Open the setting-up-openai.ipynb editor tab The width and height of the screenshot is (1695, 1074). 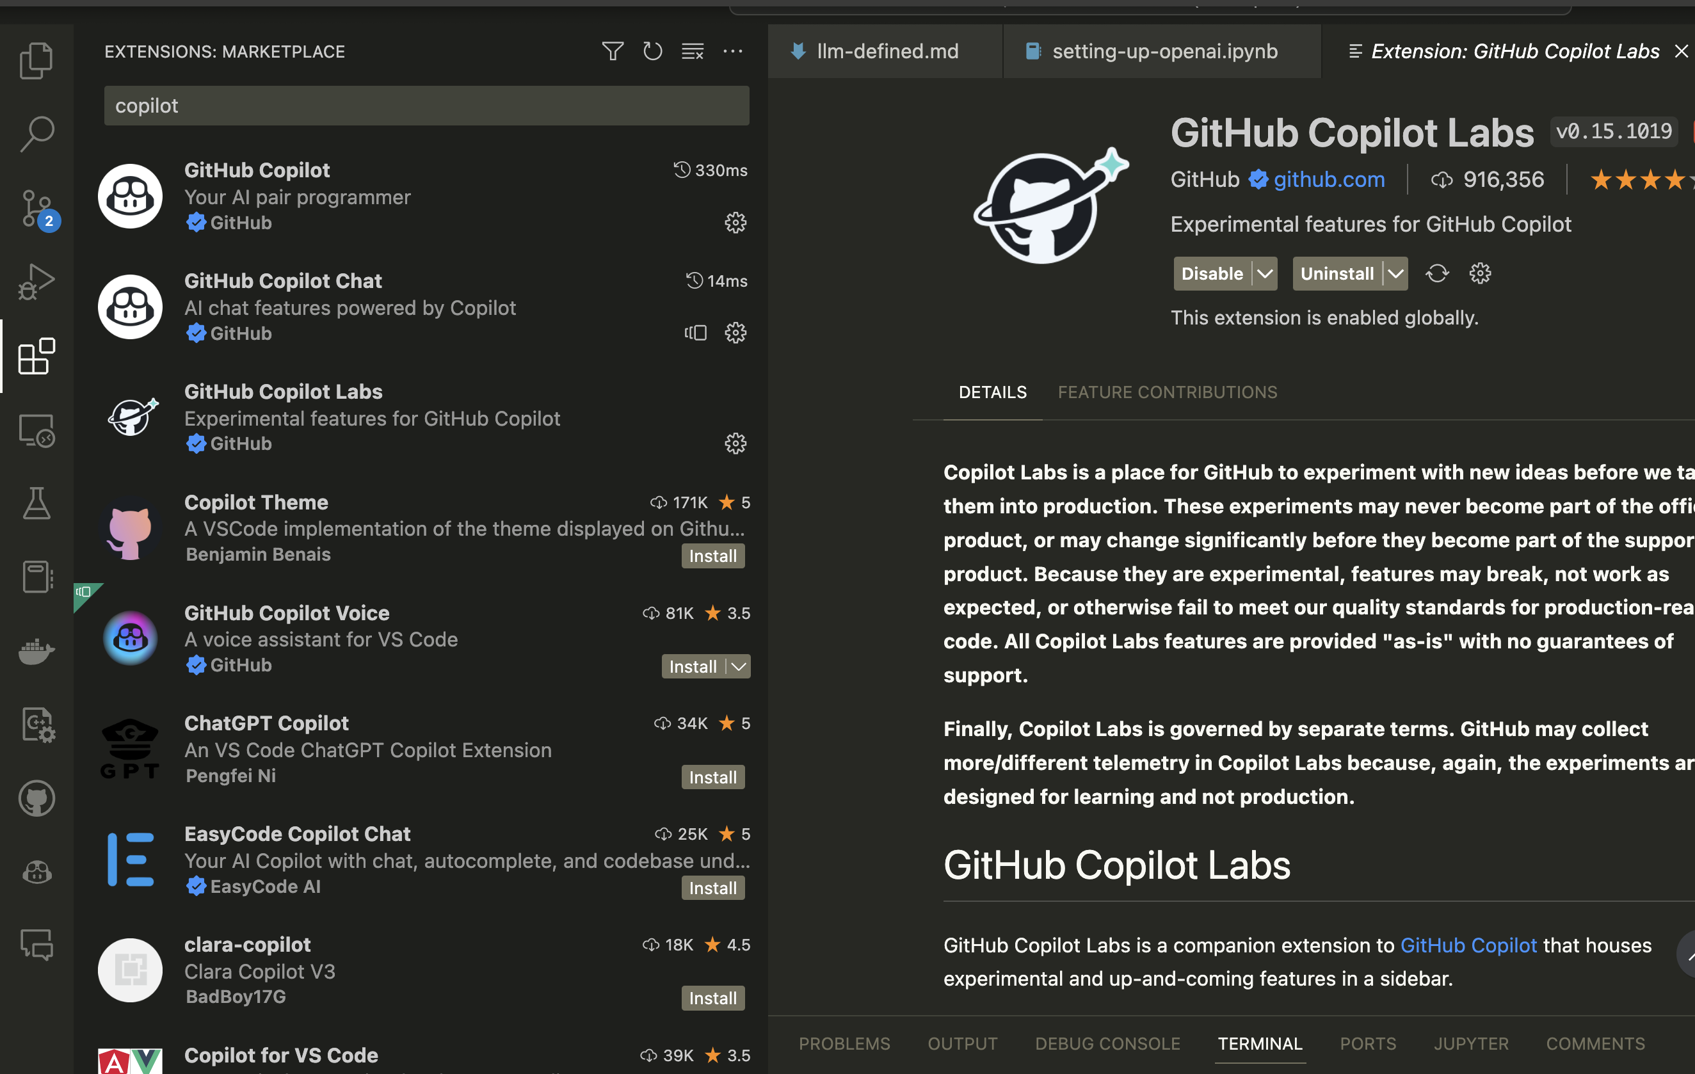1163,51
